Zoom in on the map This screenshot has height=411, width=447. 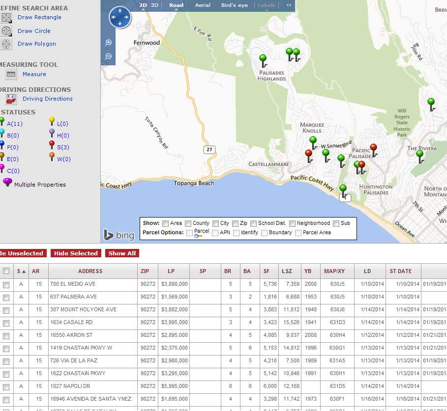109,43
